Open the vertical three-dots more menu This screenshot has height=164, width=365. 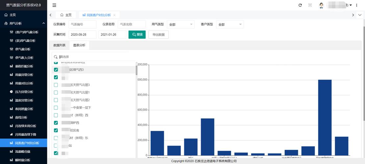(357, 5)
